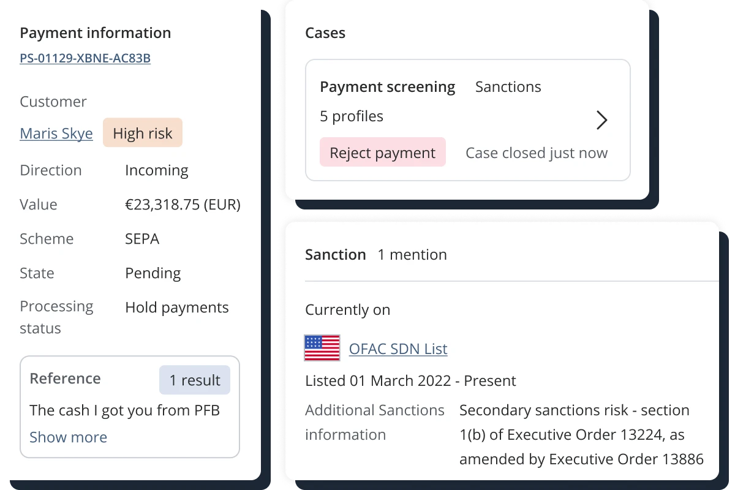Open the OFAC SDN List link
The width and height of the screenshot is (735, 490).
point(398,349)
